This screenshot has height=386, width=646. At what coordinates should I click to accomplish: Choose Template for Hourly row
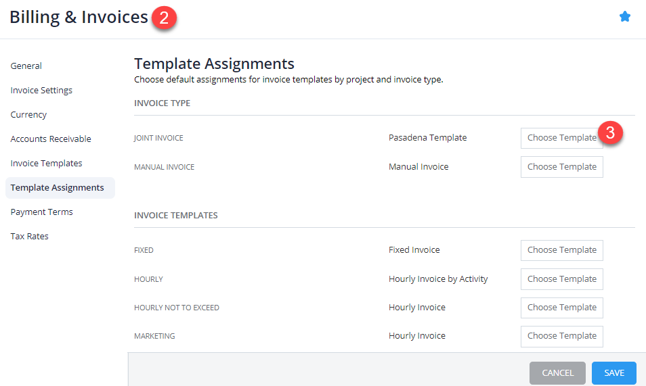pyautogui.click(x=561, y=279)
